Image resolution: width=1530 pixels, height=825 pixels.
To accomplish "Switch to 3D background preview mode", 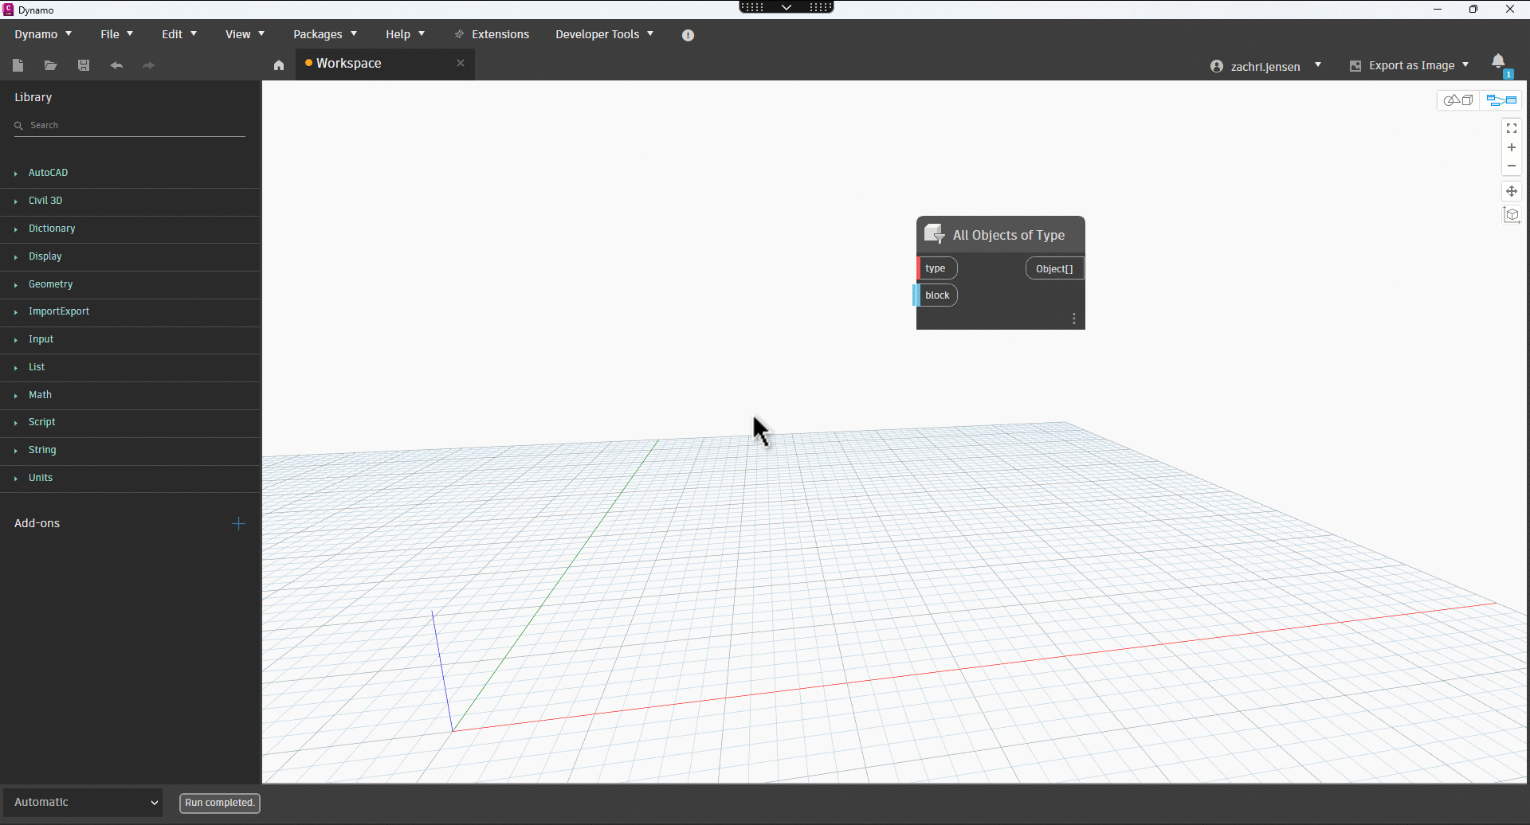I will coord(1458,100).
